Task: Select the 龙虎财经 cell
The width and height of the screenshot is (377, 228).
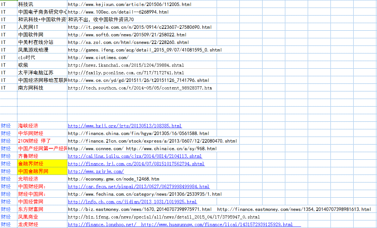Action: [42, 225]
